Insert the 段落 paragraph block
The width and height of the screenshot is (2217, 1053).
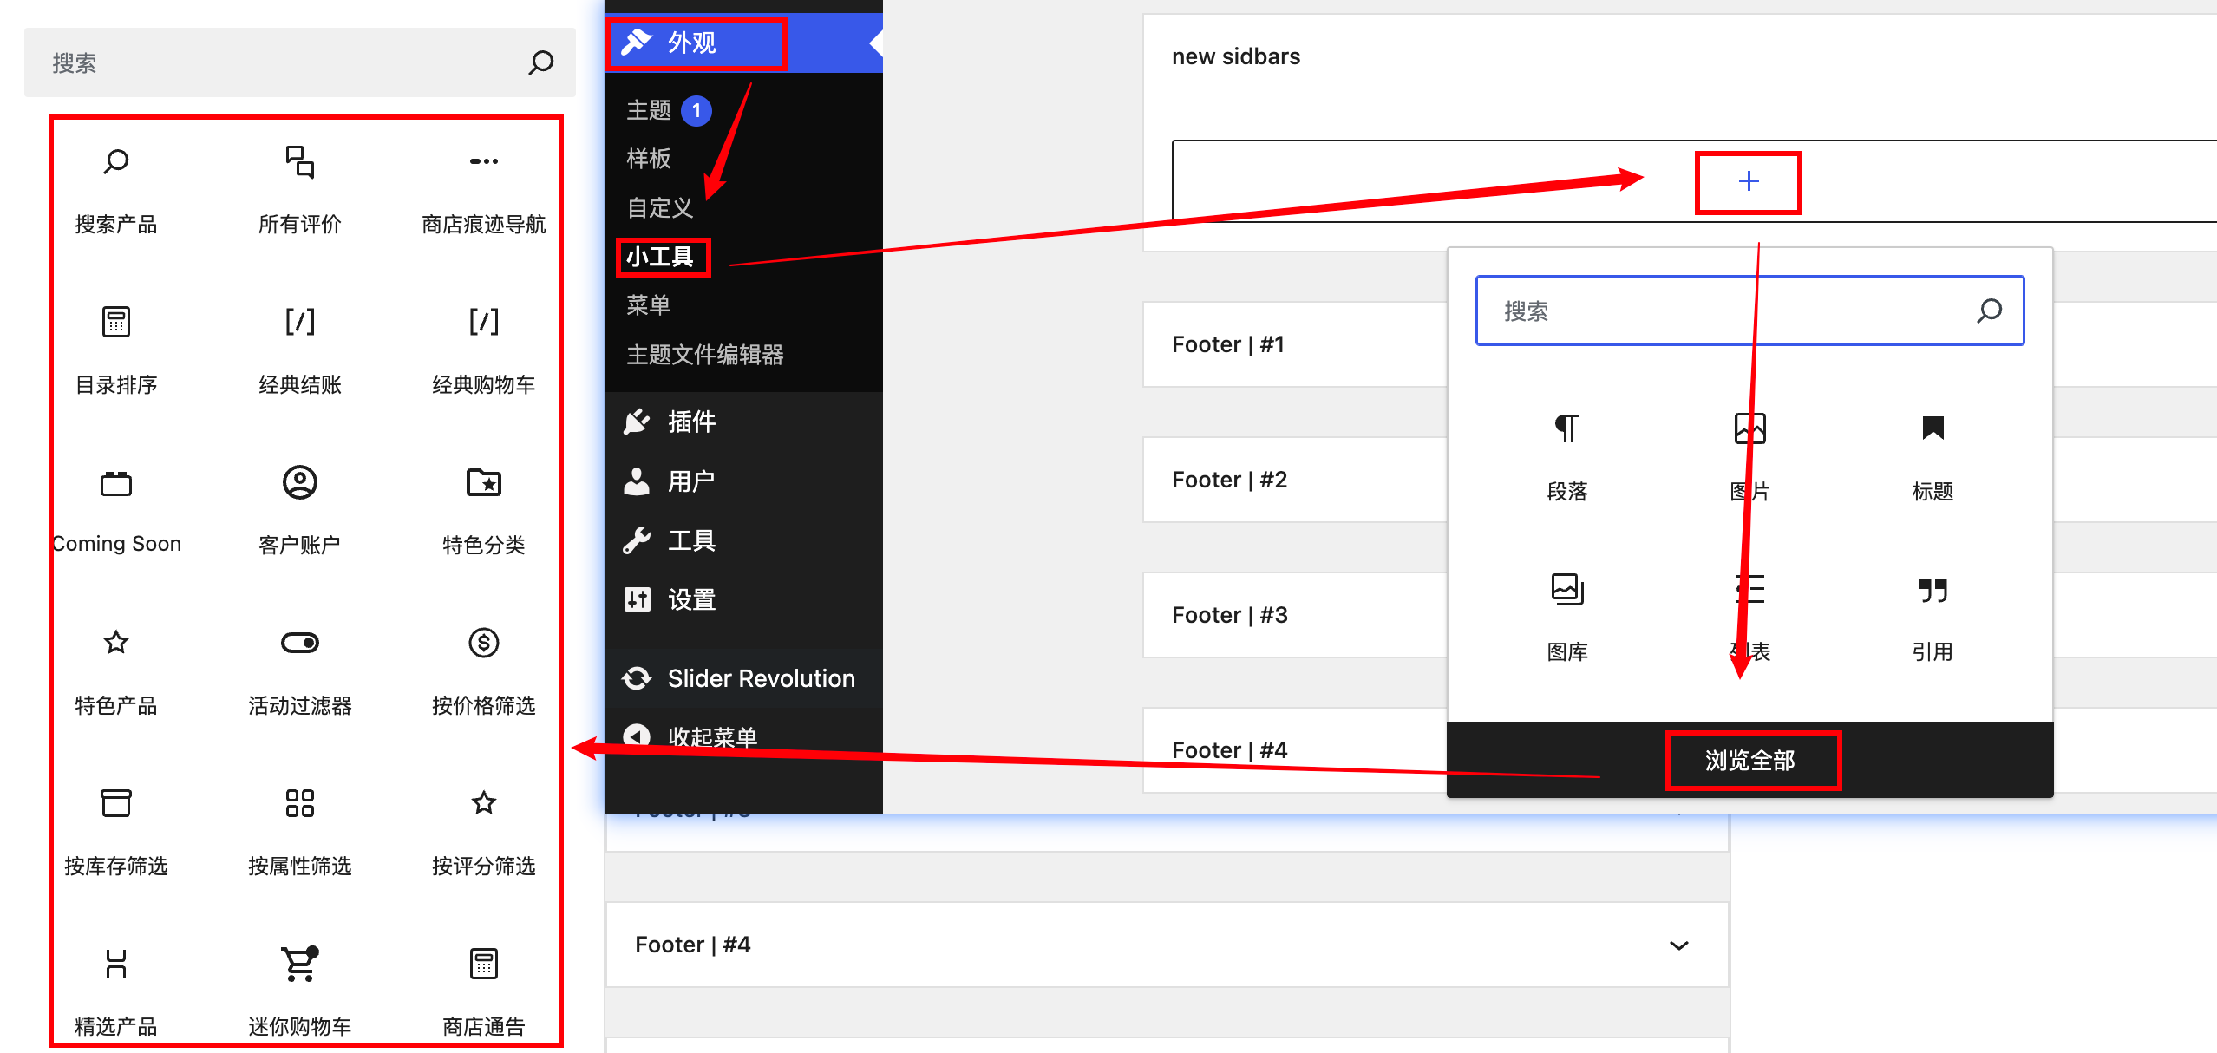(1567, 458)
